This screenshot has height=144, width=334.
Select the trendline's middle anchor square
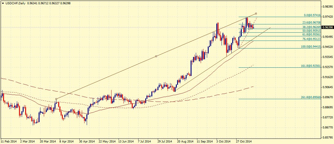point(156,56)
